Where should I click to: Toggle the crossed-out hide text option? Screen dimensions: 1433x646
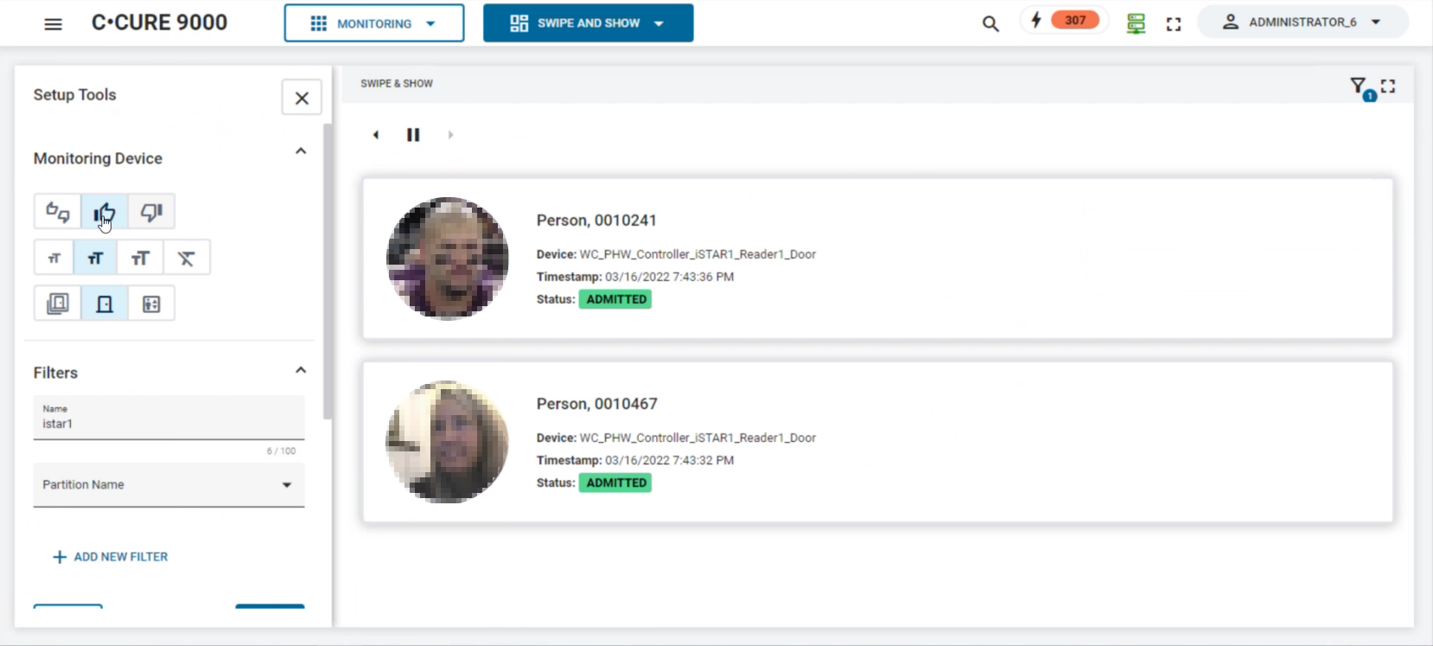click(x=187, y=258)
